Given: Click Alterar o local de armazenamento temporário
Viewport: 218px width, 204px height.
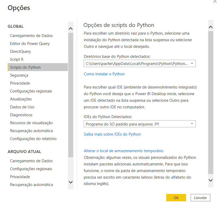Looking at the screenshot, I should click(x=124, y=151).
